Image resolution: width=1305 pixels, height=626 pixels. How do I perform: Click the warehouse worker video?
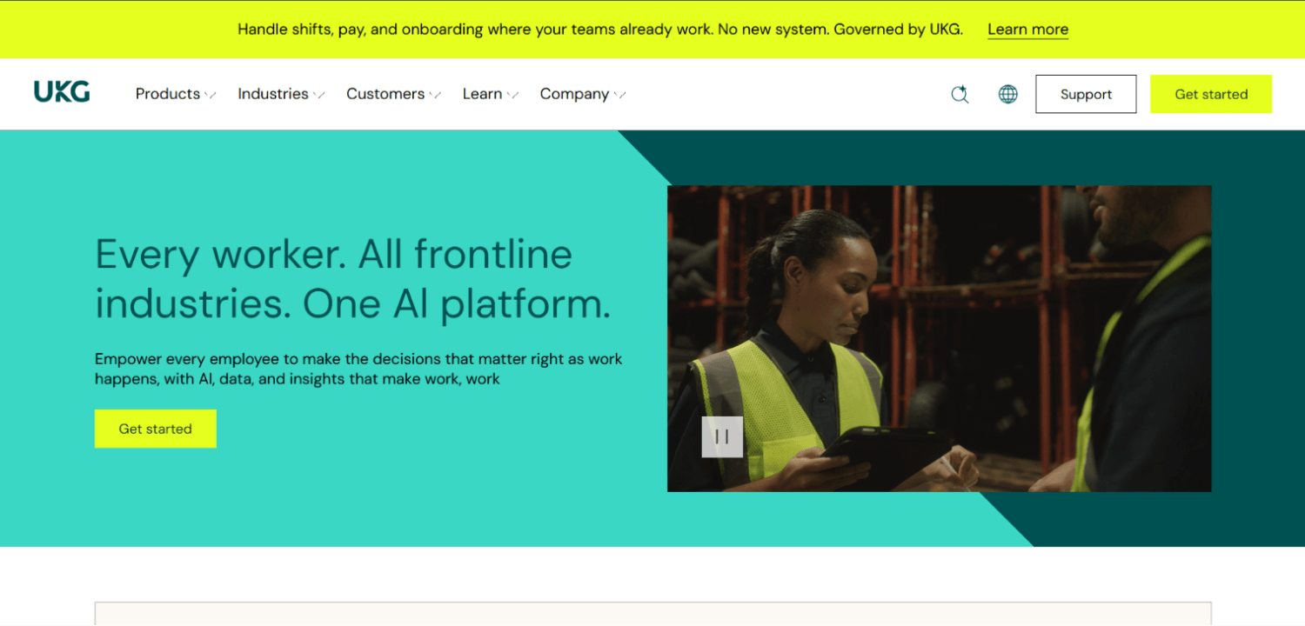[x=940, y=338]
